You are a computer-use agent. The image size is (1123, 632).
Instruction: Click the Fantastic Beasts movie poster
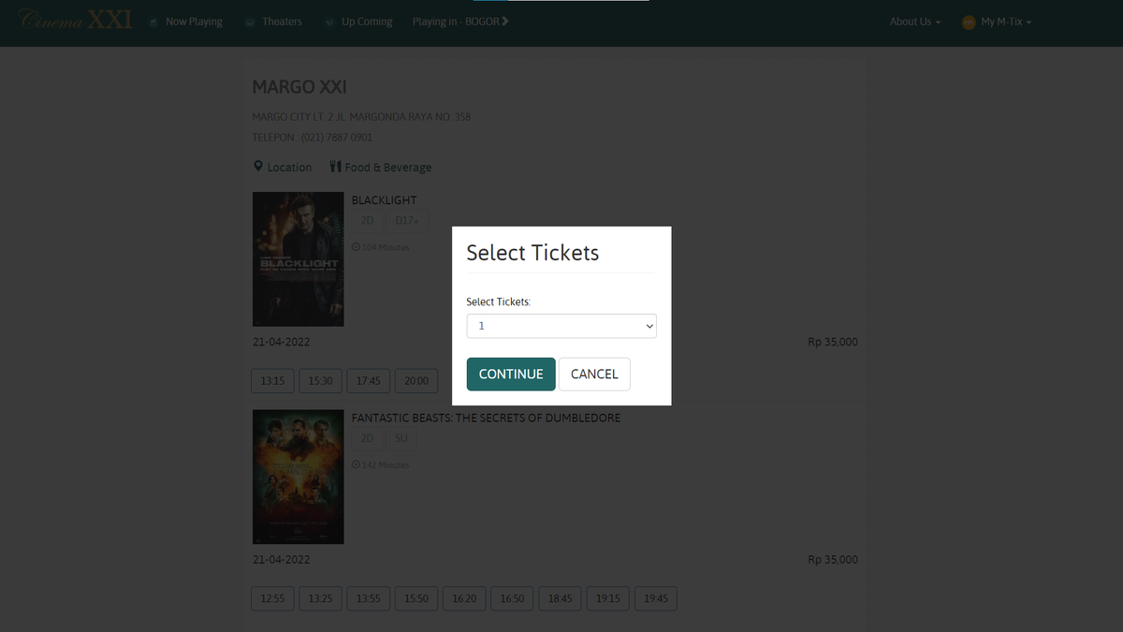click(x=299, y=477)
